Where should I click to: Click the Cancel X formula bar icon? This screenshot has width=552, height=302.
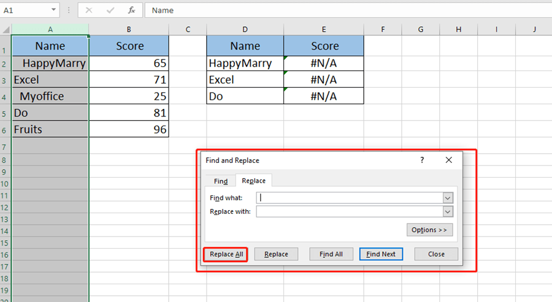pyautogui.click(x=89, y=10)
